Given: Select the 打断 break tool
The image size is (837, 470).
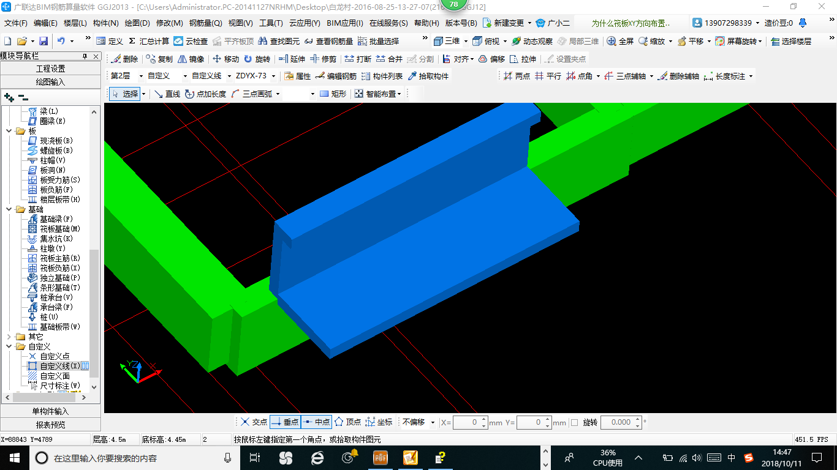Looking at the screenshot, I should coord(358,59).
